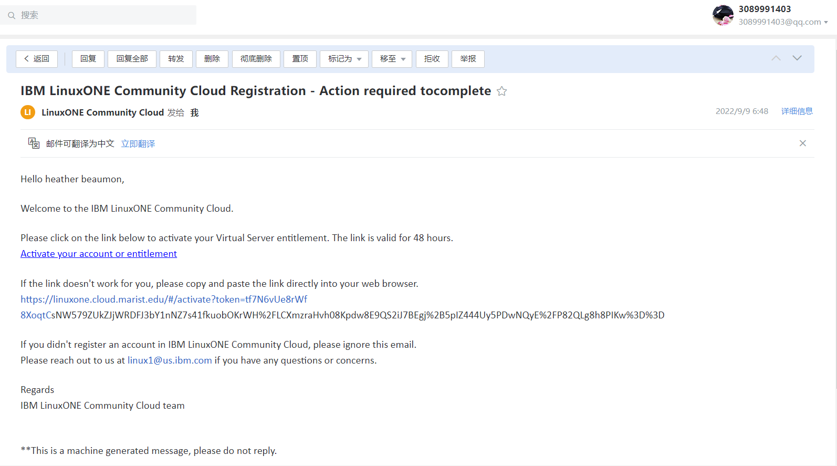Open Activate your account or entitlement link
The height and width of the screenshot is (466, 837).
point(99,254)
